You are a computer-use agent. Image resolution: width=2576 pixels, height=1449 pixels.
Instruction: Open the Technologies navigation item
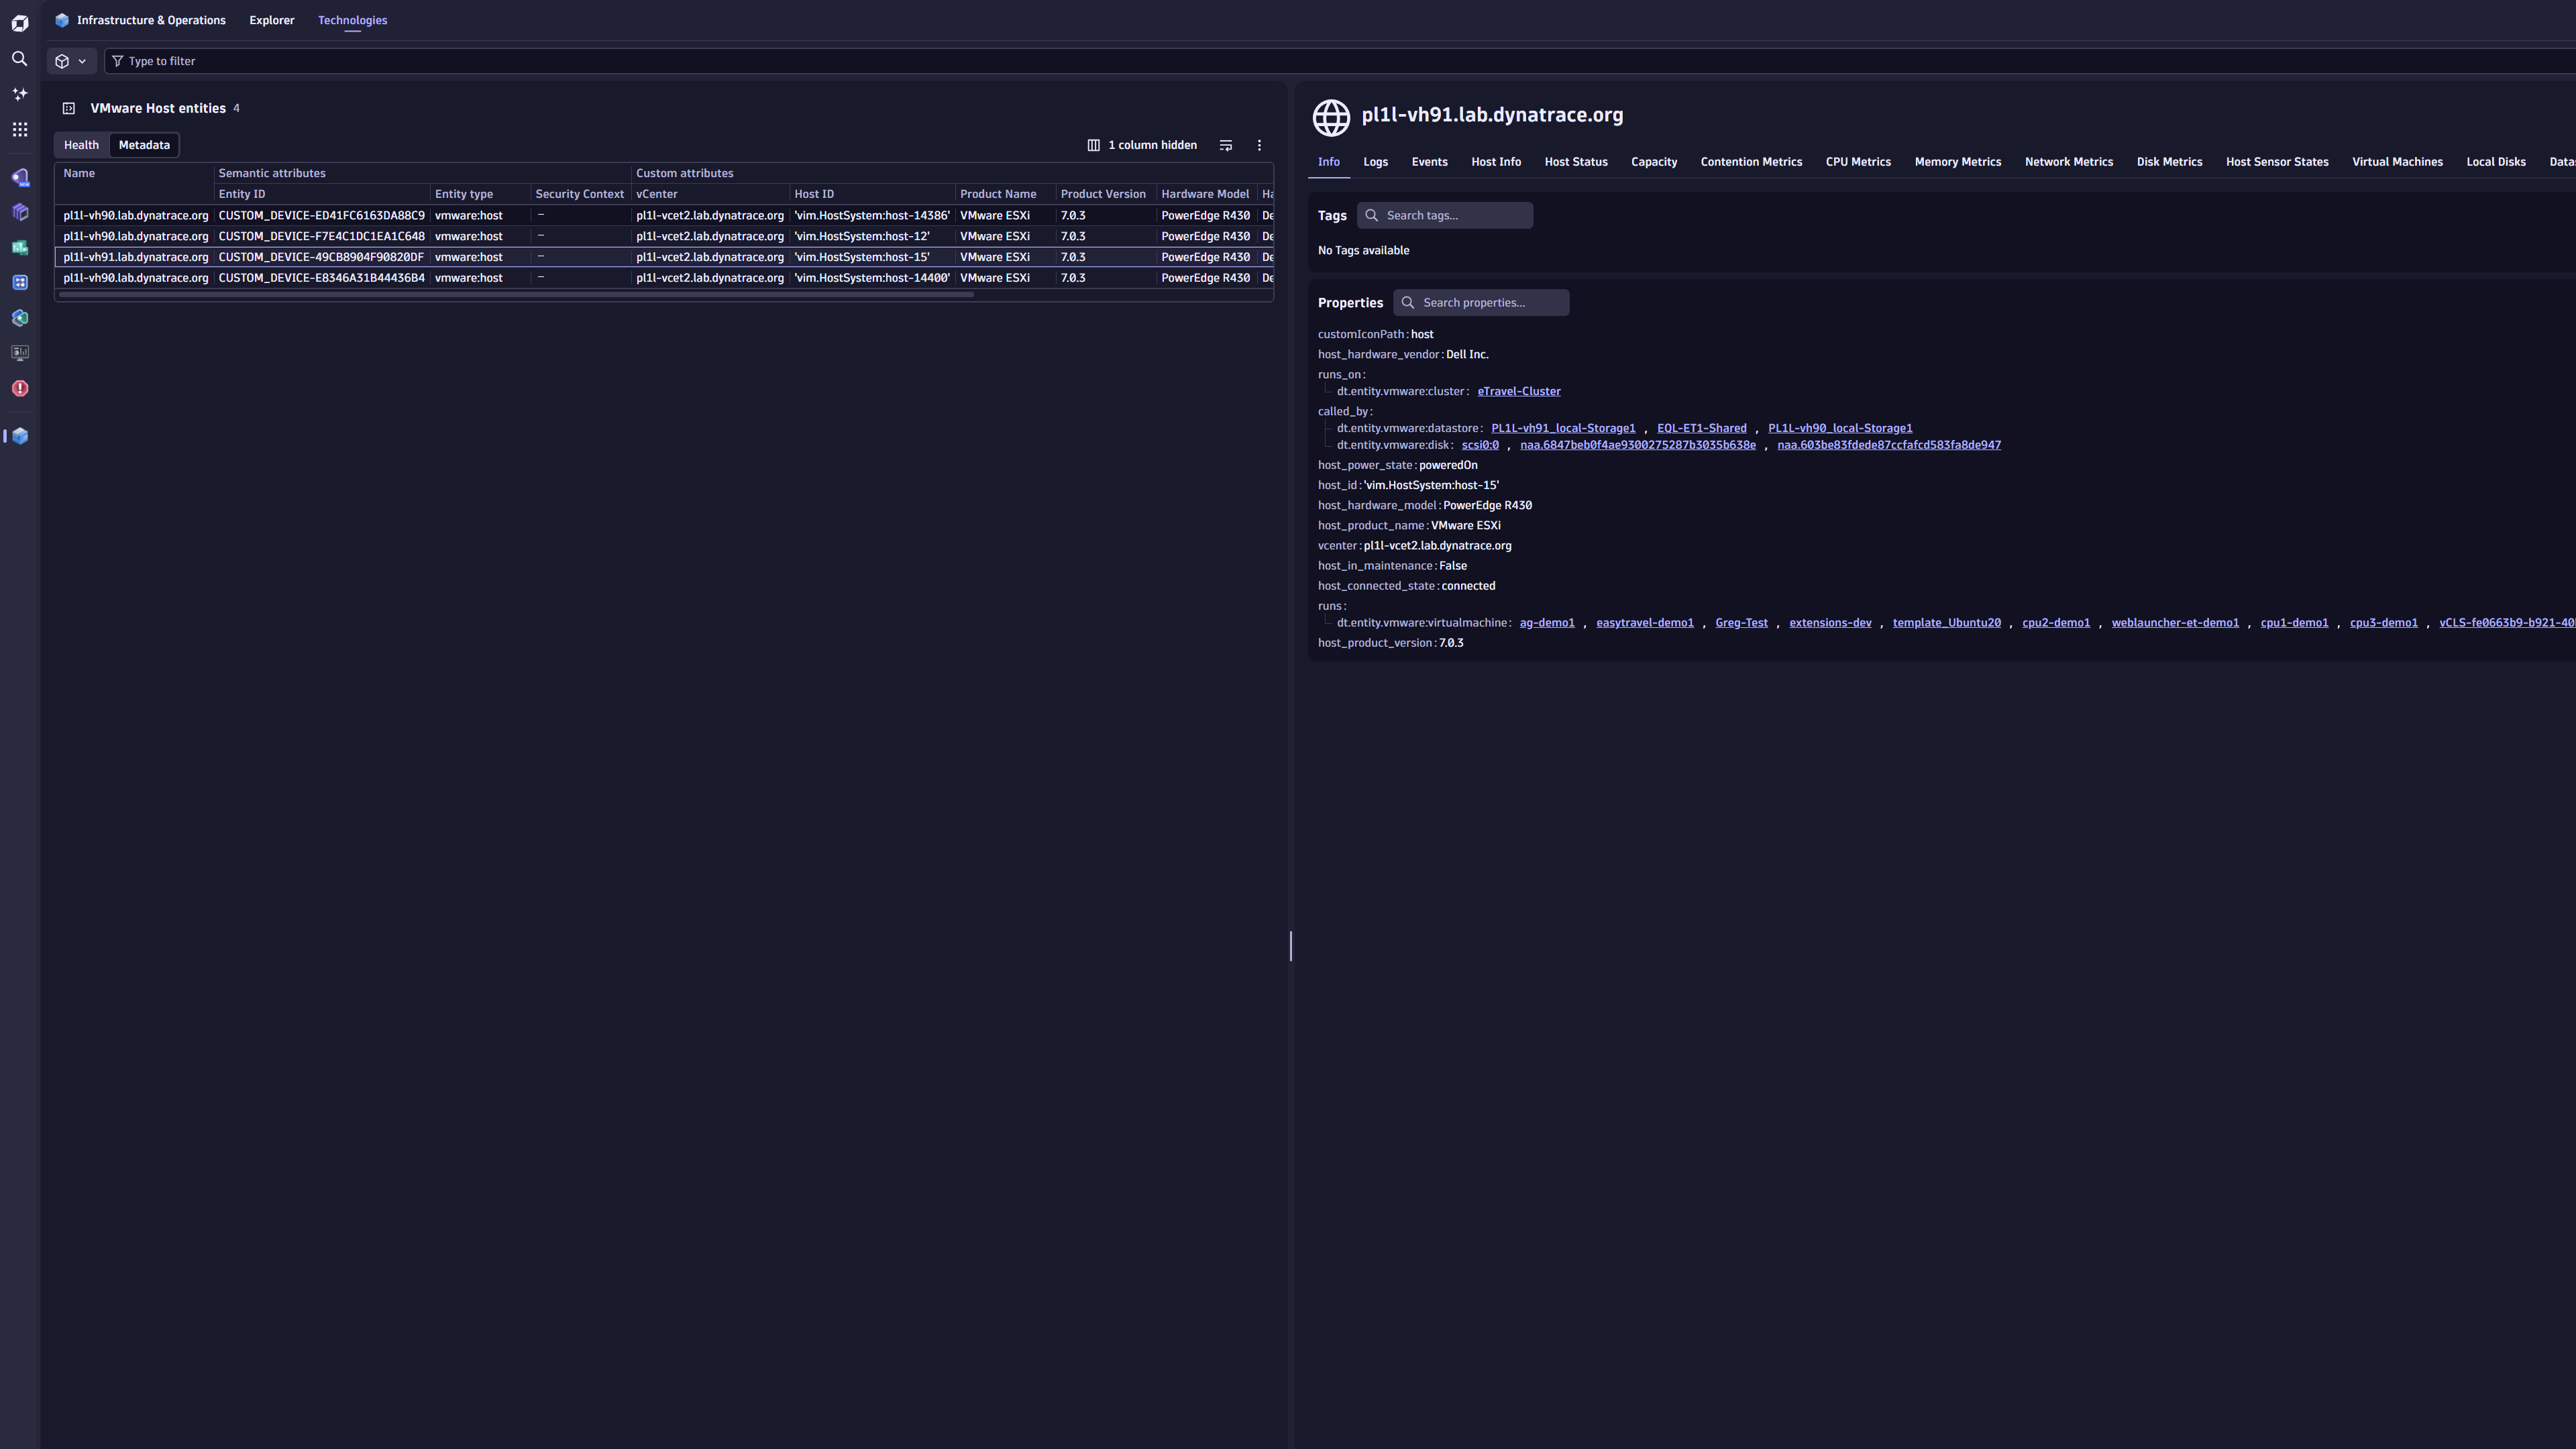(352, 20)
